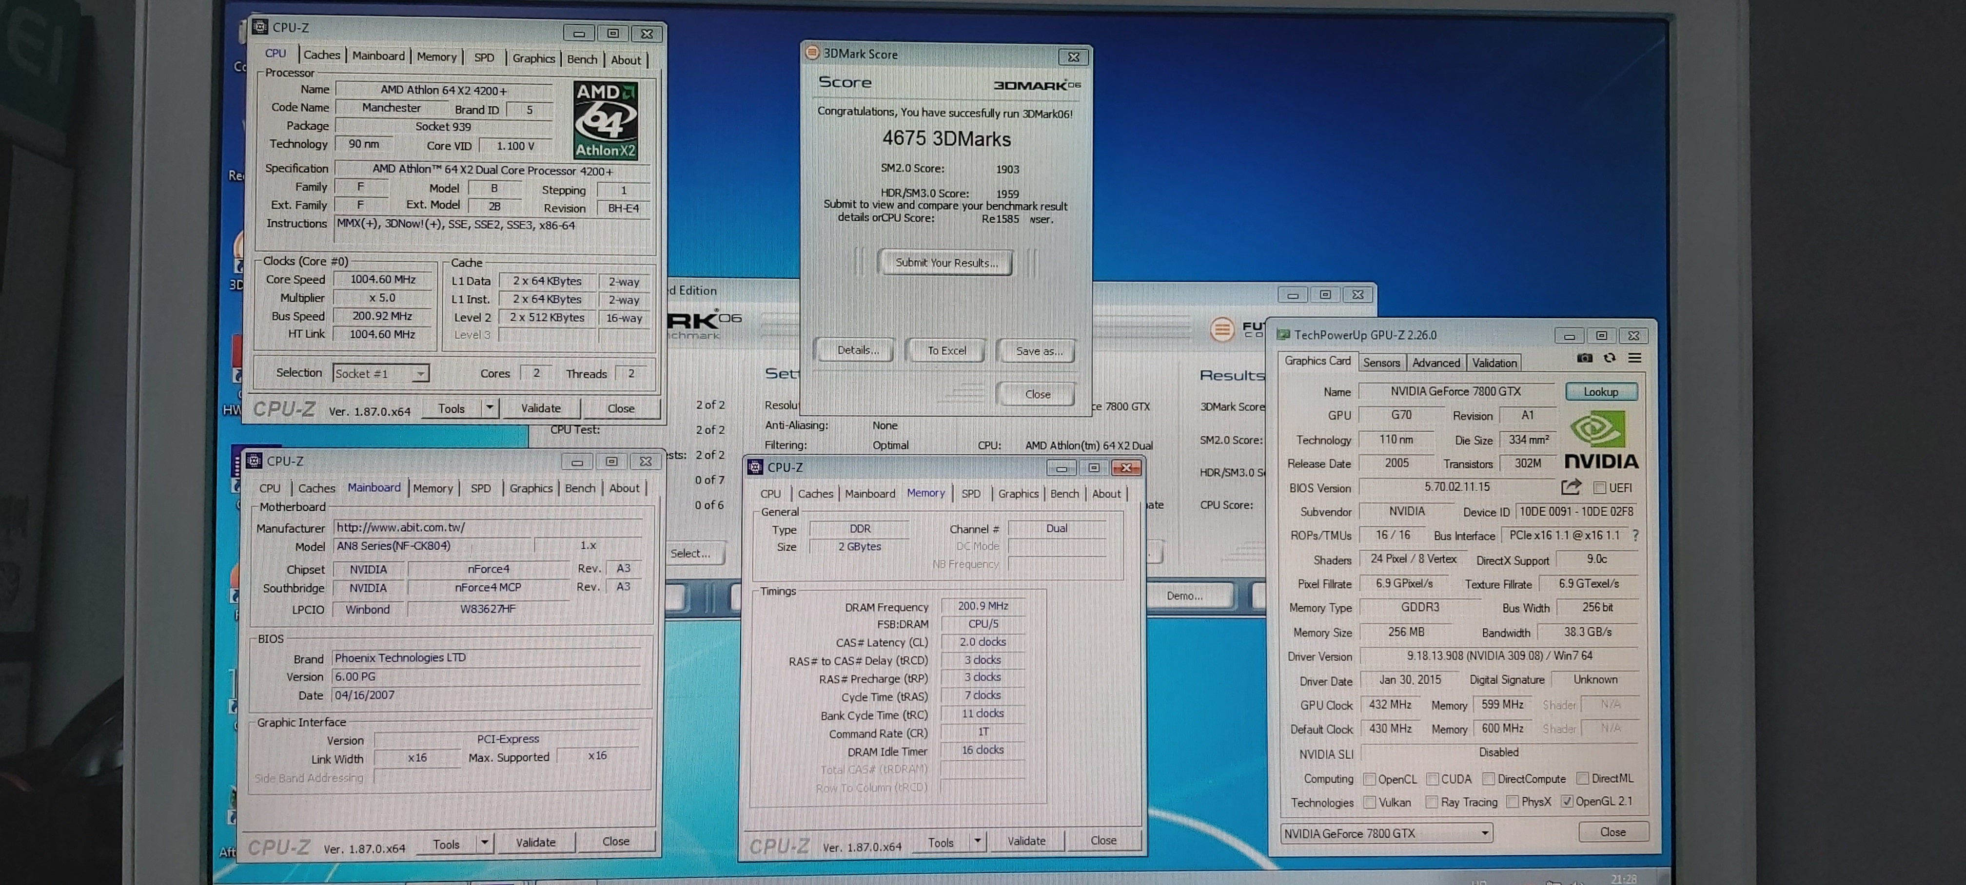The width and height of the screenshot is (1966, 885).
Task: Toggle the DirectML checkbox
Action: (x=1582, y=778)
